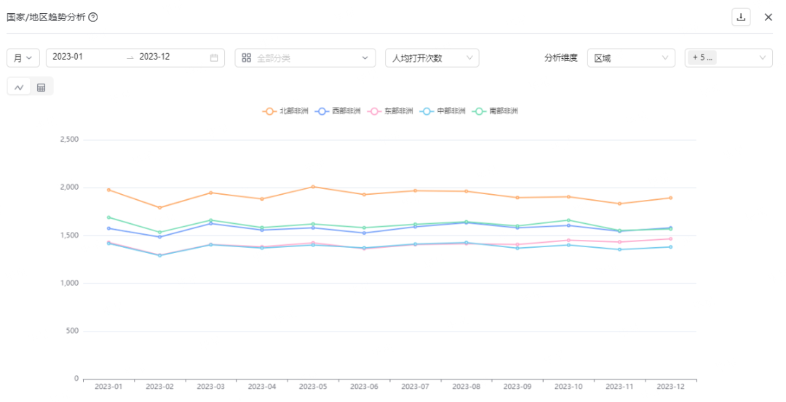Switch to table view icon

point(41,87)
